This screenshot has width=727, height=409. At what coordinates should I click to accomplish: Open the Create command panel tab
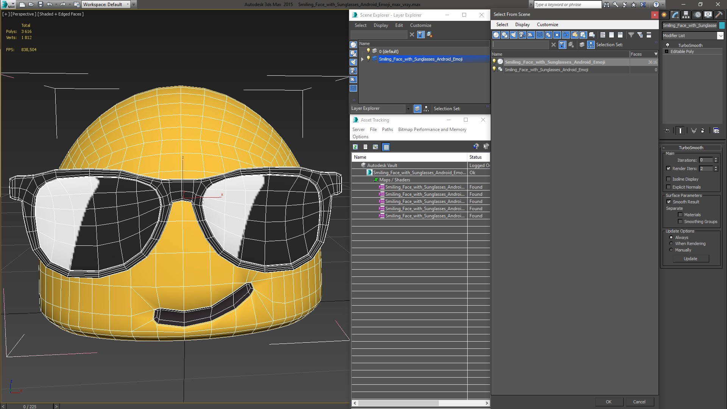[664, 15]
